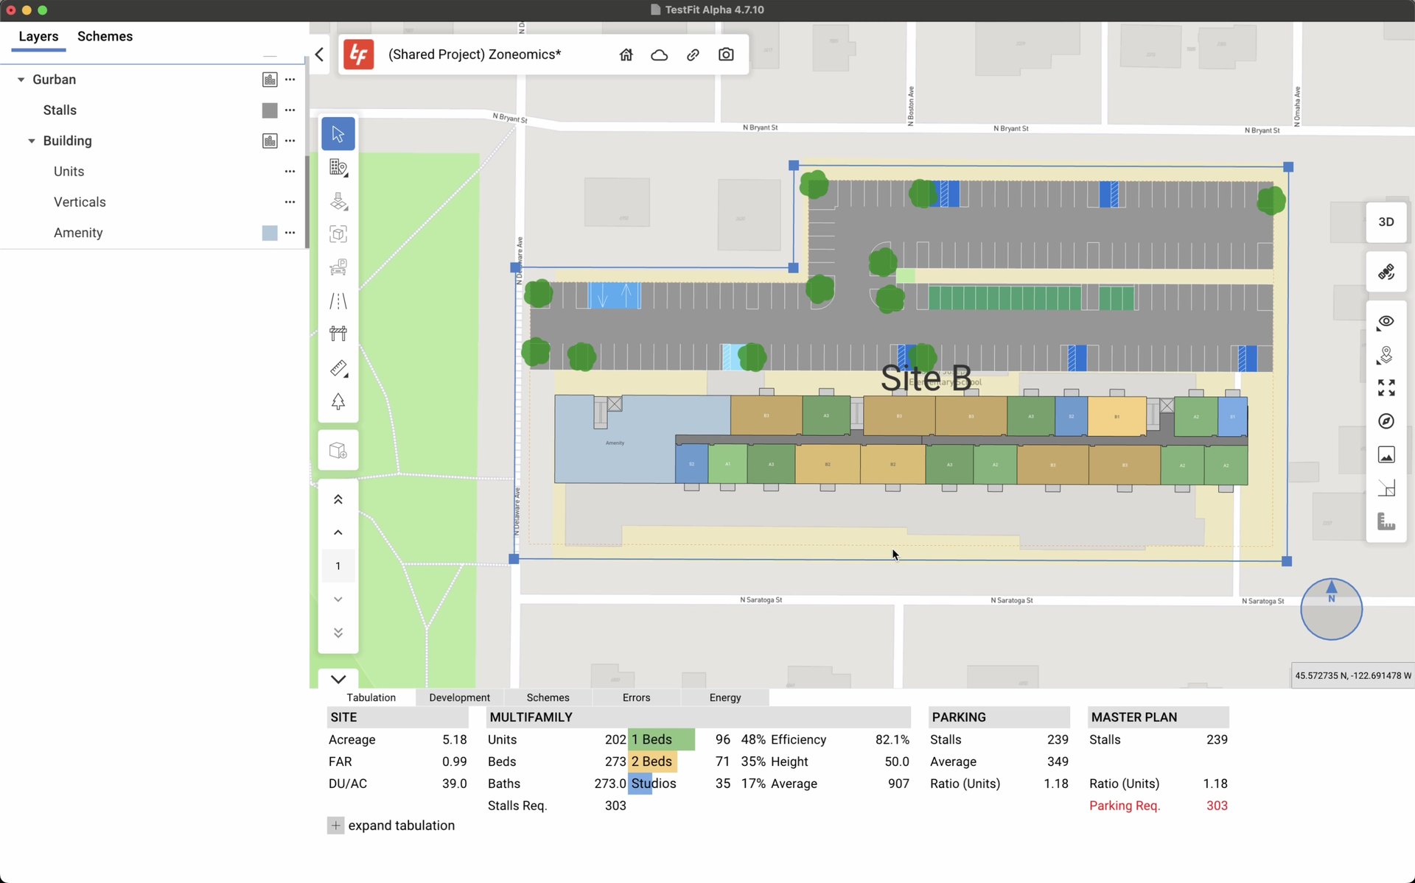Toggle satellite imagery view
The height and width of the screenshot is (883, 1415).
tap(1386, 272)
